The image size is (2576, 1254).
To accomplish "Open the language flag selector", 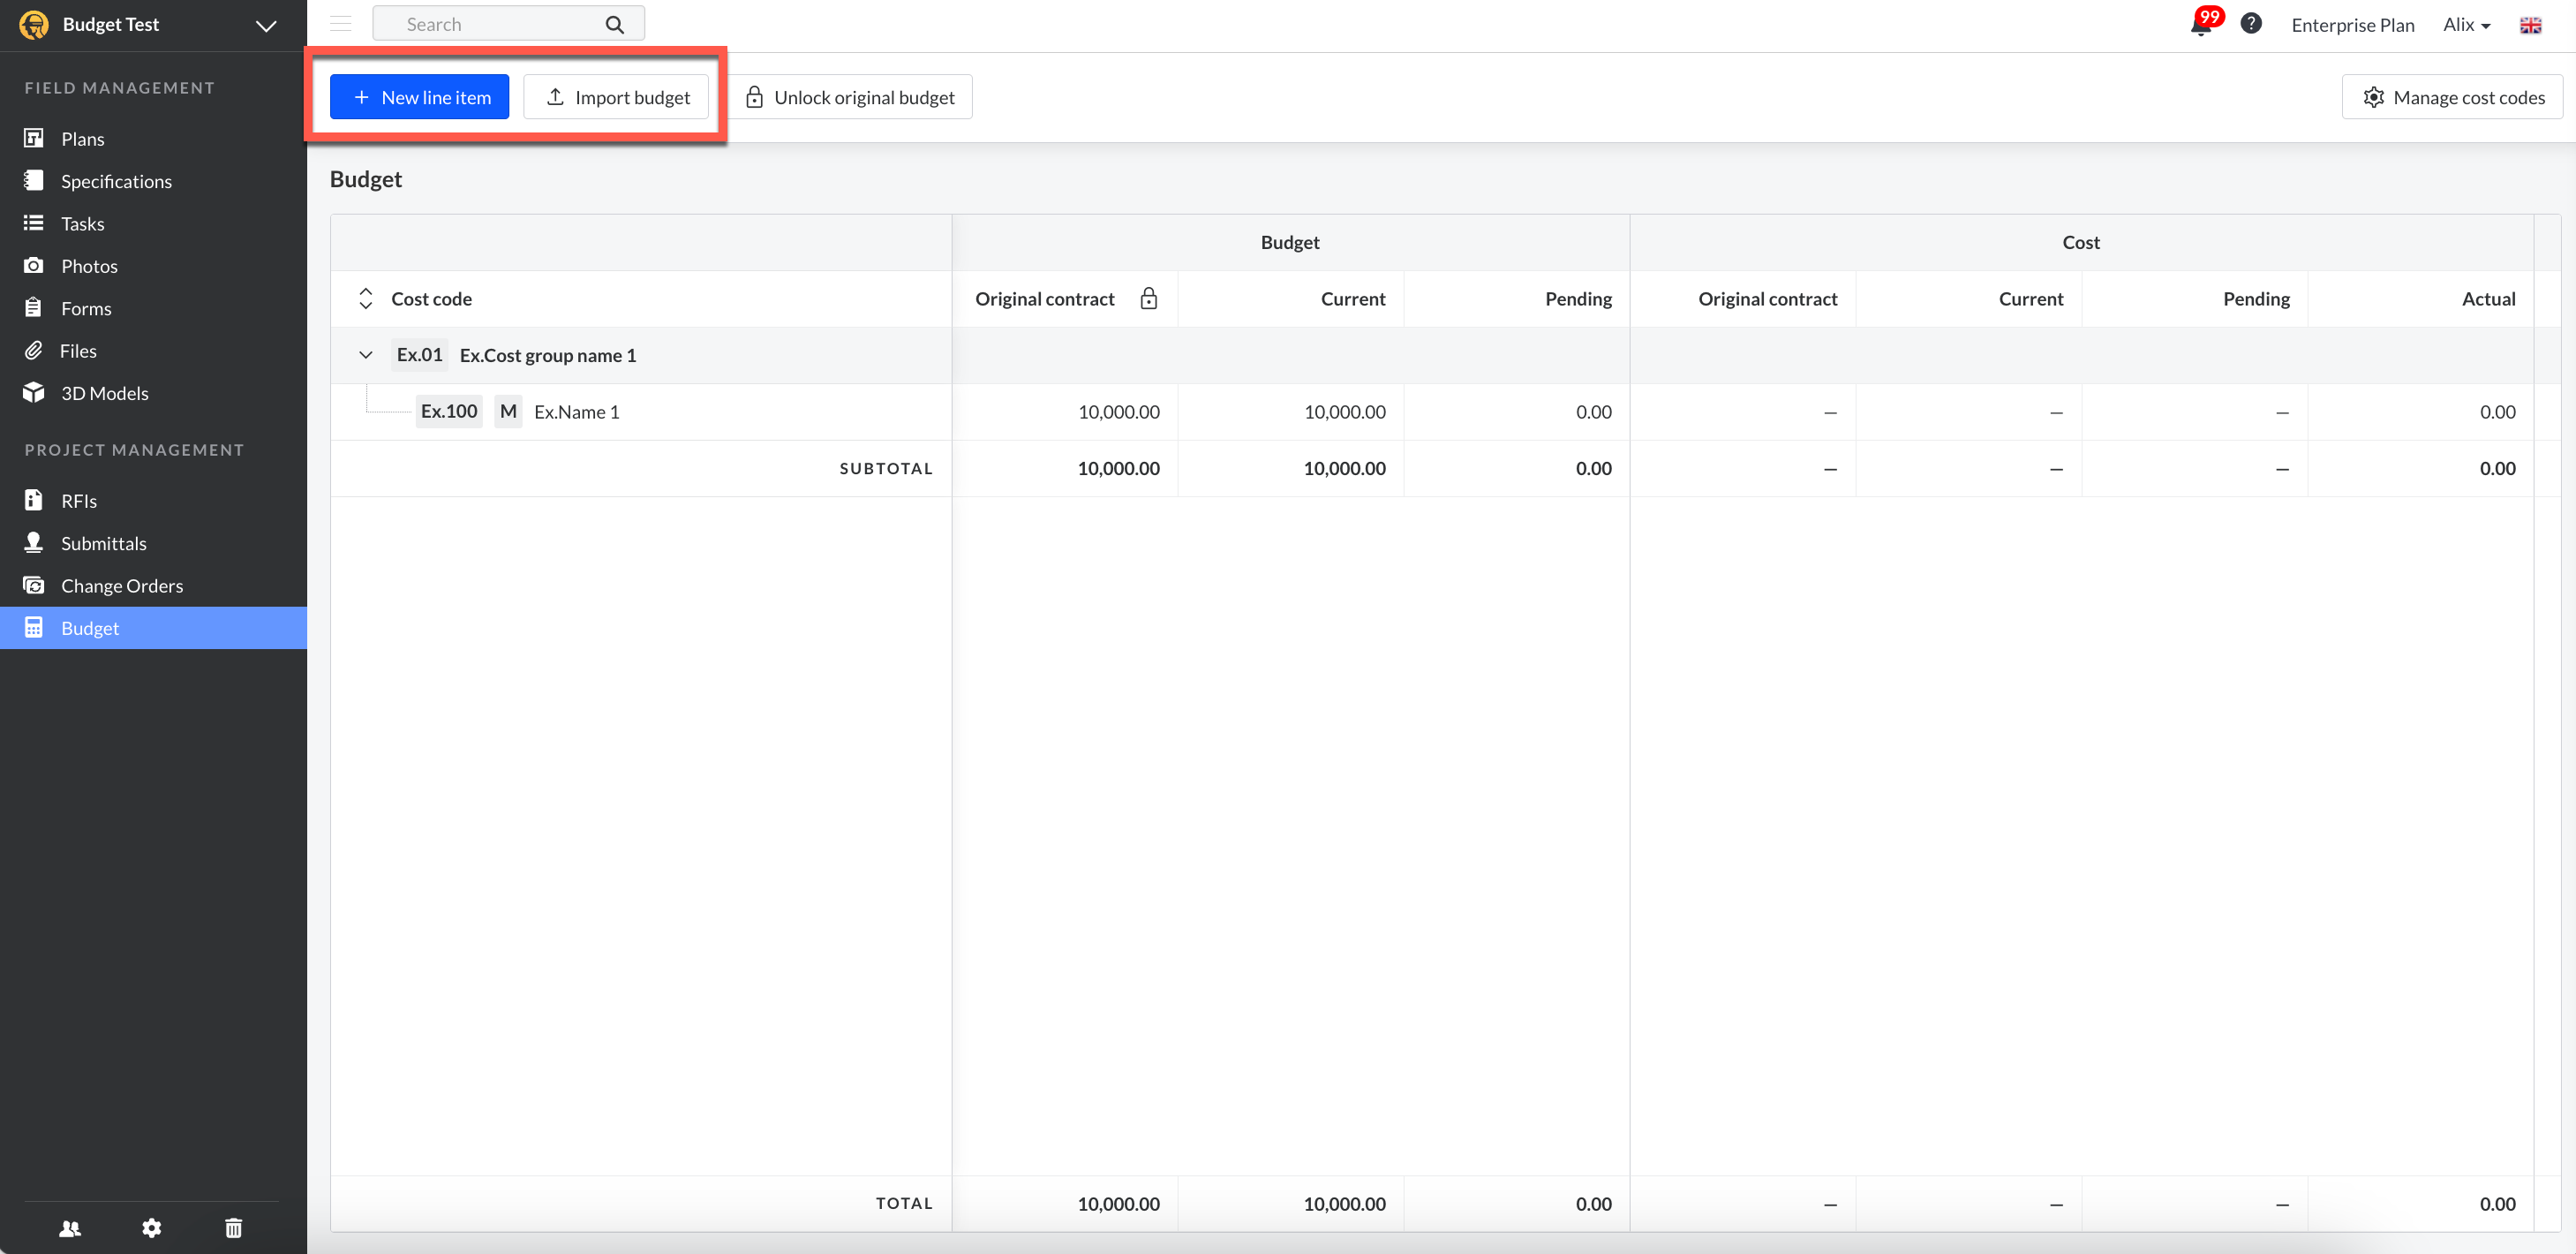I will (2530, 25).
